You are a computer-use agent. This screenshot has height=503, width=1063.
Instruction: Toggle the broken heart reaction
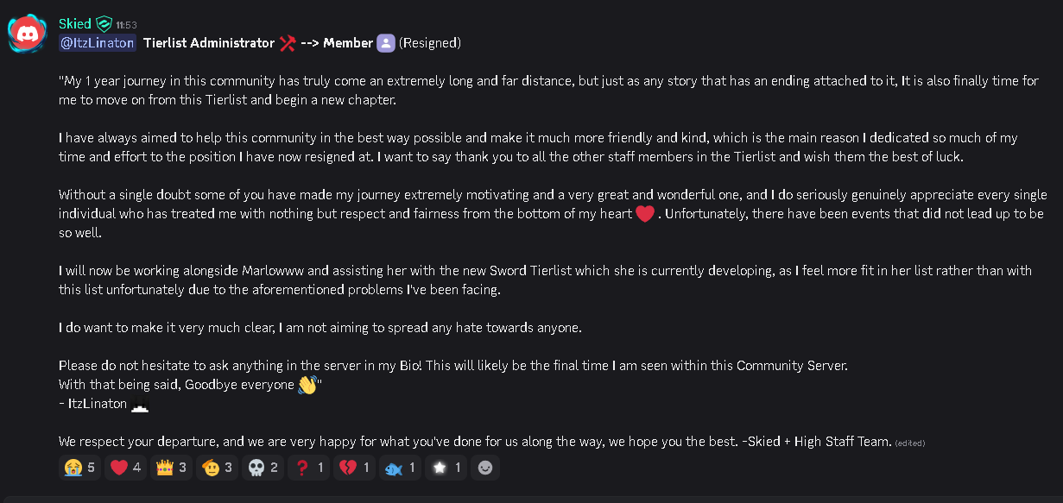[353, 468]
